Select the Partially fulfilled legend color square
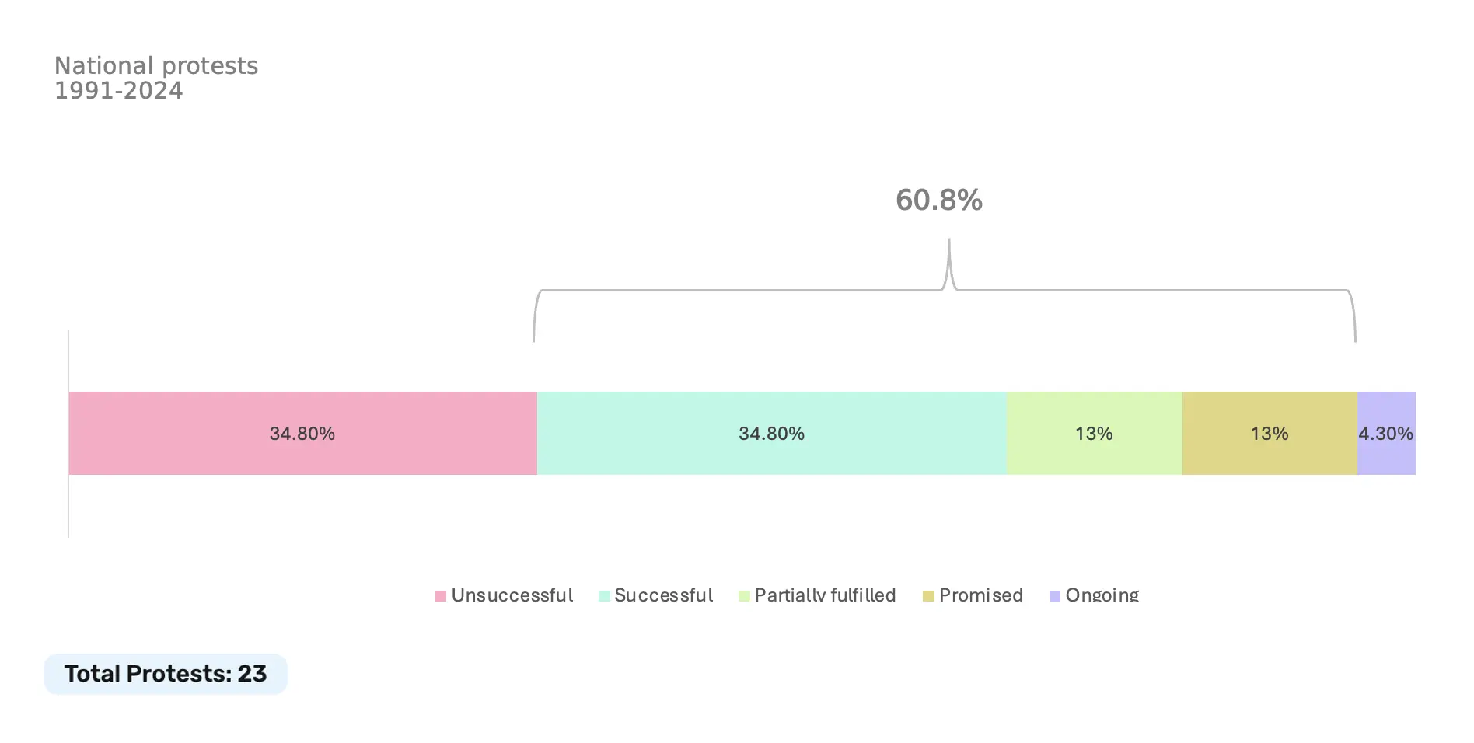Screen dimensions: 1474x743 coord(744,596)
